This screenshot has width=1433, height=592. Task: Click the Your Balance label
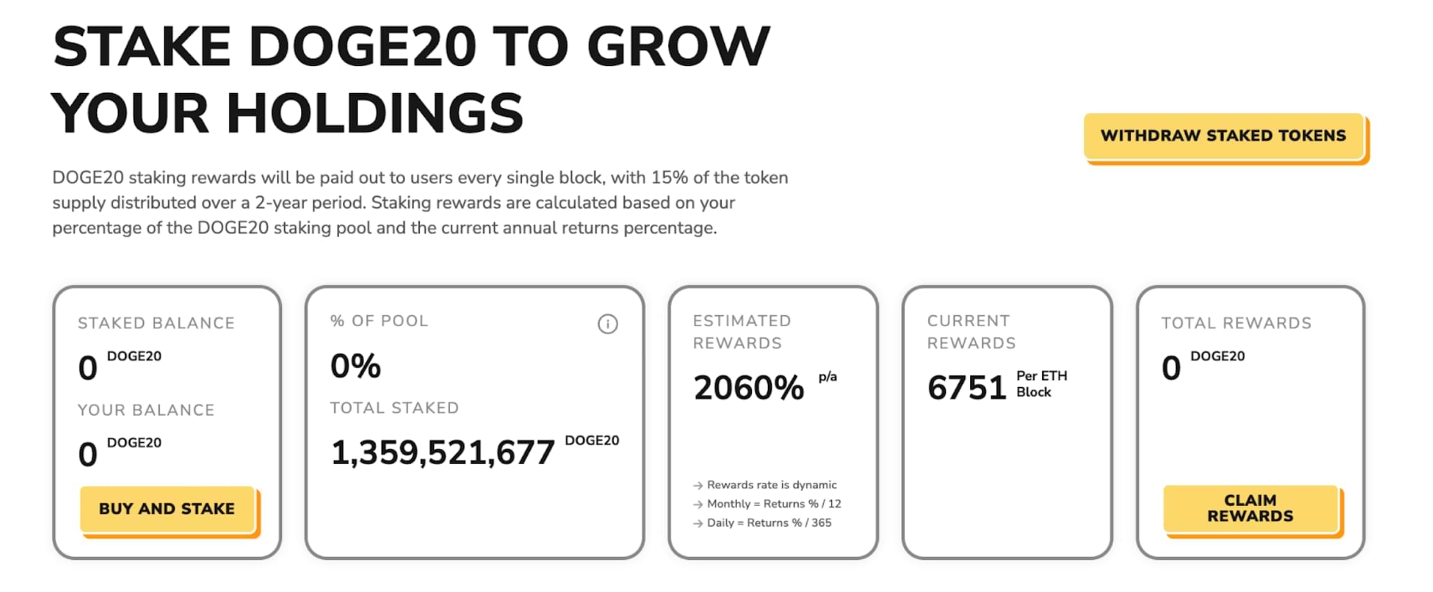(x=146, y=410)
